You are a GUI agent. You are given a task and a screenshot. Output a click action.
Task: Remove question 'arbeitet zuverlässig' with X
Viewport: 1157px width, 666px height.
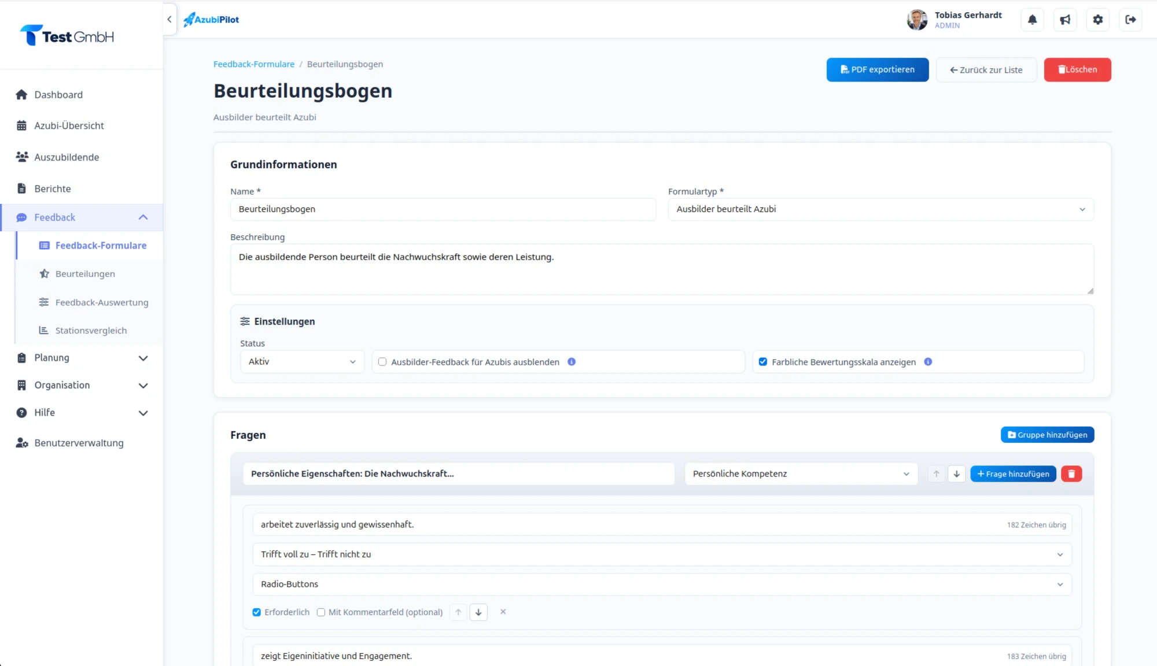(503, 612)
